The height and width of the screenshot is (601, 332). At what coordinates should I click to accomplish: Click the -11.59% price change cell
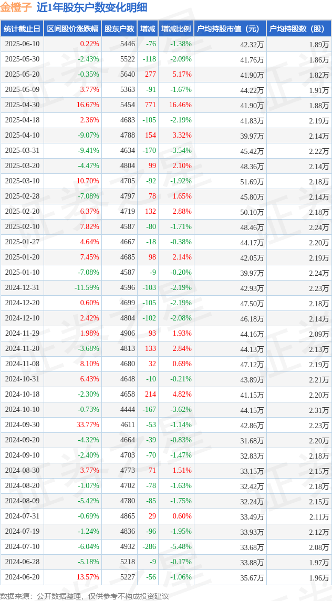coord(86,288)
